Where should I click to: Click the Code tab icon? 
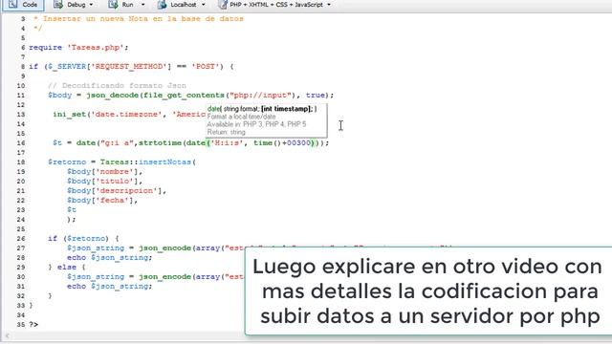point(12,4)
